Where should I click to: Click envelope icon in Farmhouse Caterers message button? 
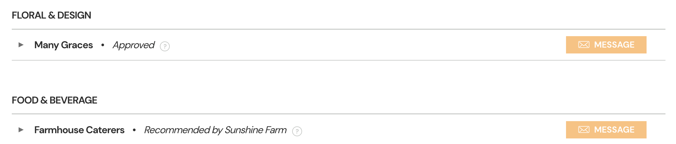(584, 130)
